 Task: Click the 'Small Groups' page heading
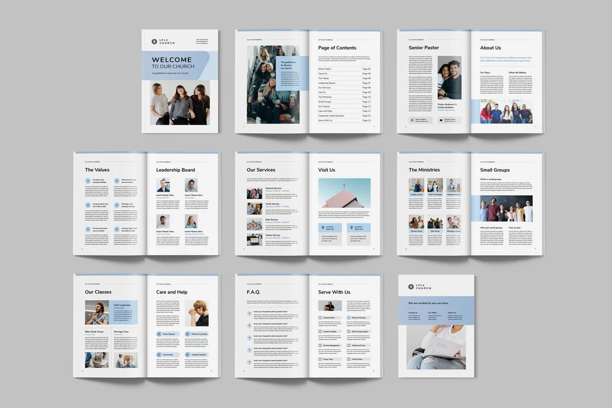(x=495, y=170)
